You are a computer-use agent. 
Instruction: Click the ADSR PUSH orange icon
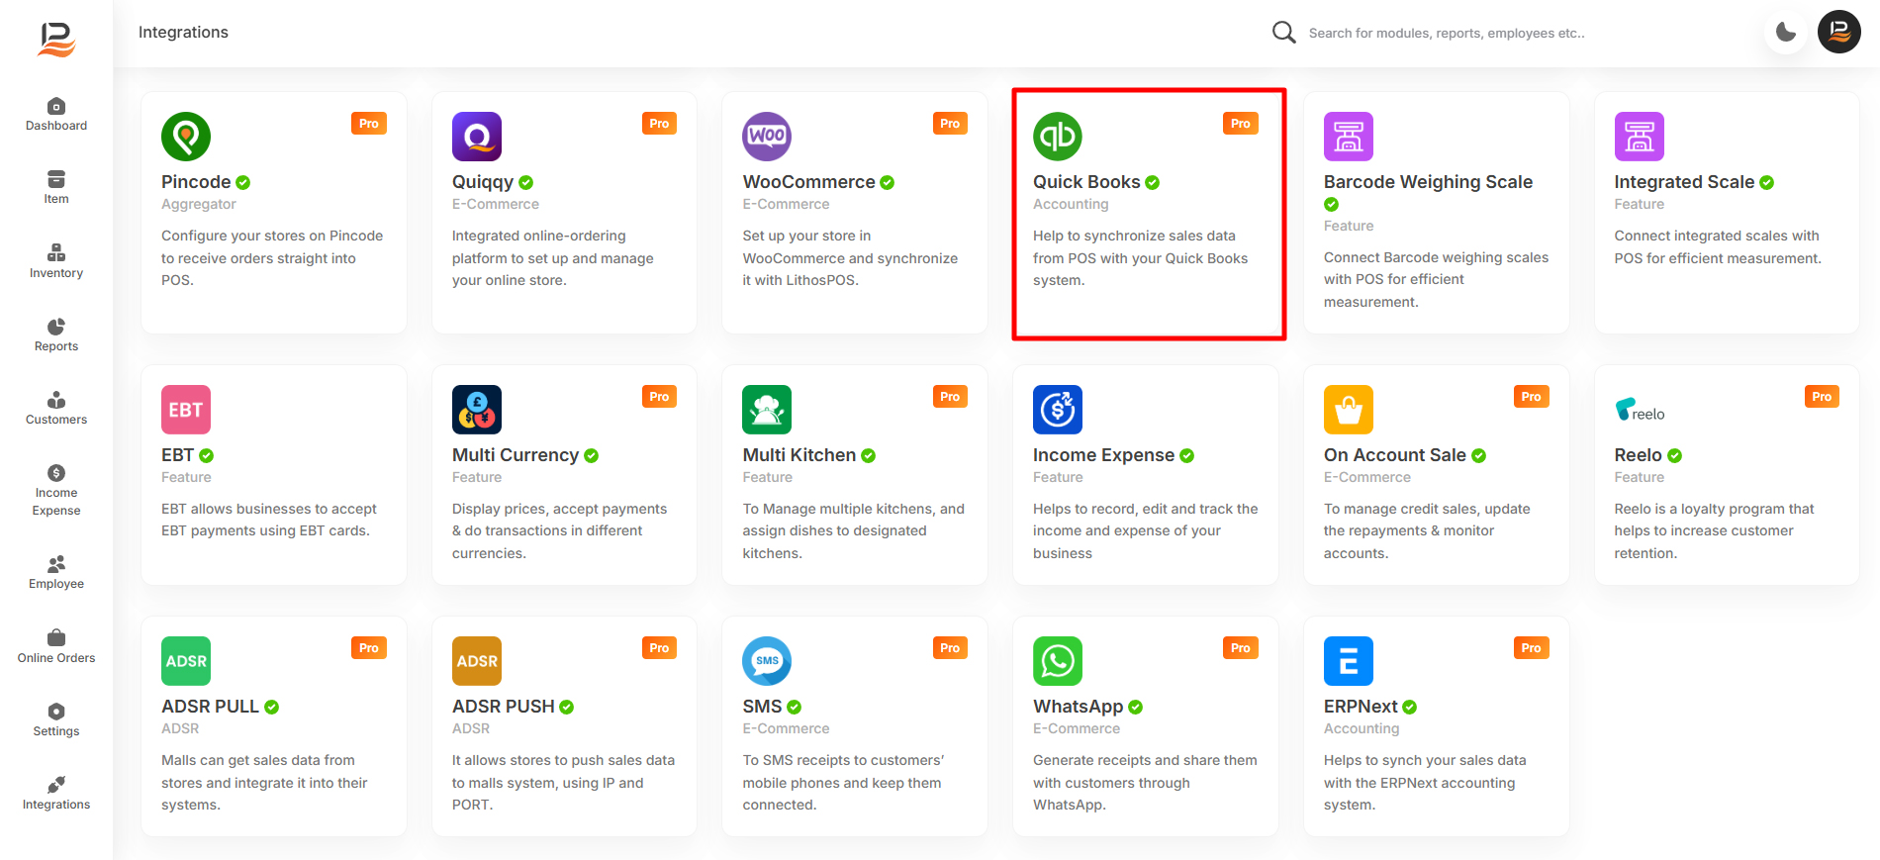pos(477,661)
